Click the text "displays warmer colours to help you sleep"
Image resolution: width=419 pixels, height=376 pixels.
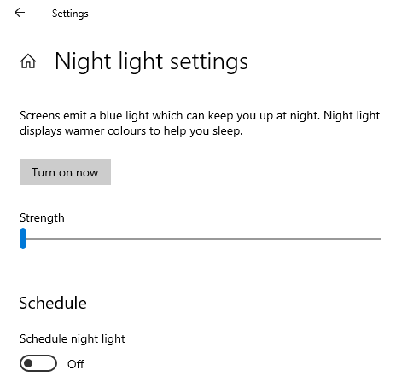pos(131,131)
